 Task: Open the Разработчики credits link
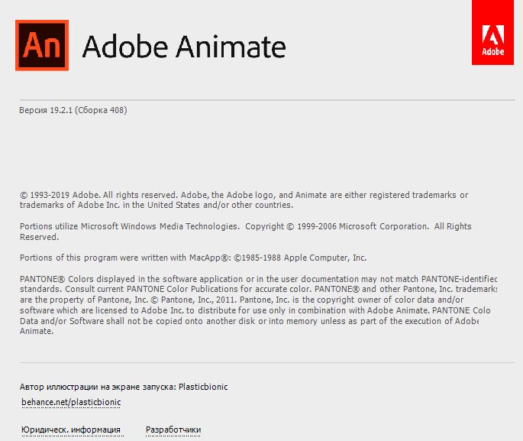pyautogui.click(x=173, y=430)
